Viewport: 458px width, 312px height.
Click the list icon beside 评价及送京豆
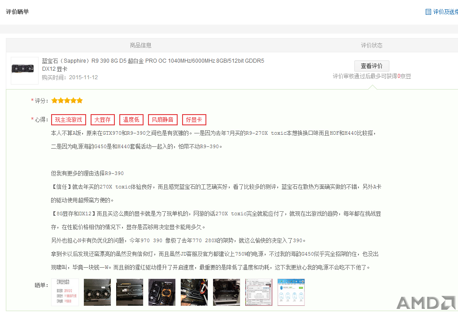point(428,12)
